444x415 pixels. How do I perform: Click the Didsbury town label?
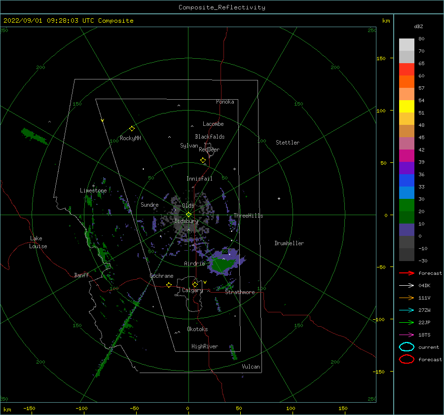tap(186, 221)
